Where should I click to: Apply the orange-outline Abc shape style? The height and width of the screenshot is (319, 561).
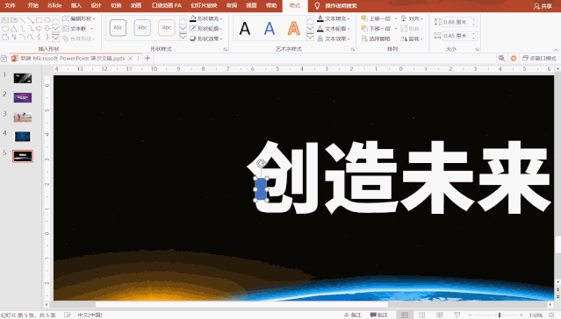[x=166, y=28]
